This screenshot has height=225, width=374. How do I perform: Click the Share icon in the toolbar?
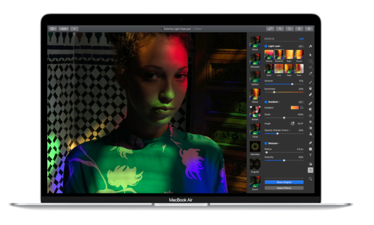299,29
